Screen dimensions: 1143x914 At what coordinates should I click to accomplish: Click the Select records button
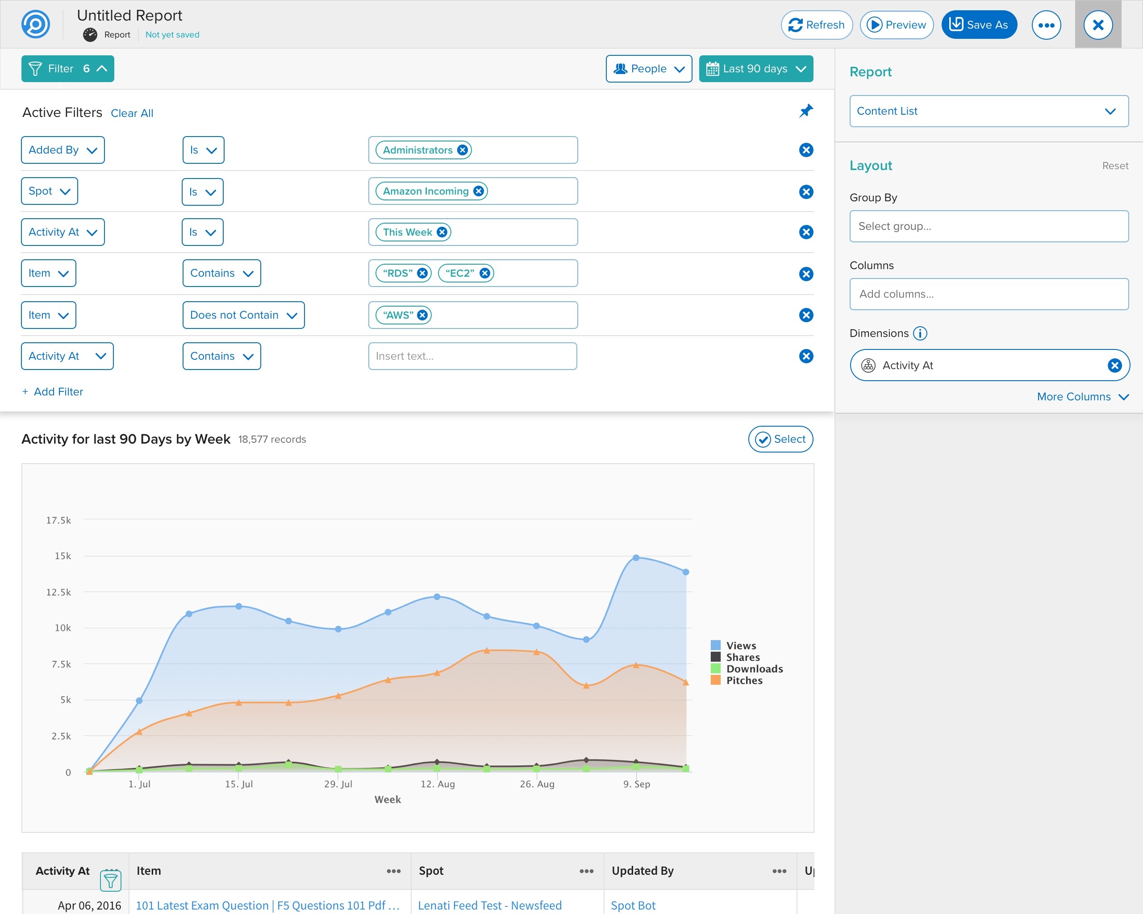(x=780, y=439)
